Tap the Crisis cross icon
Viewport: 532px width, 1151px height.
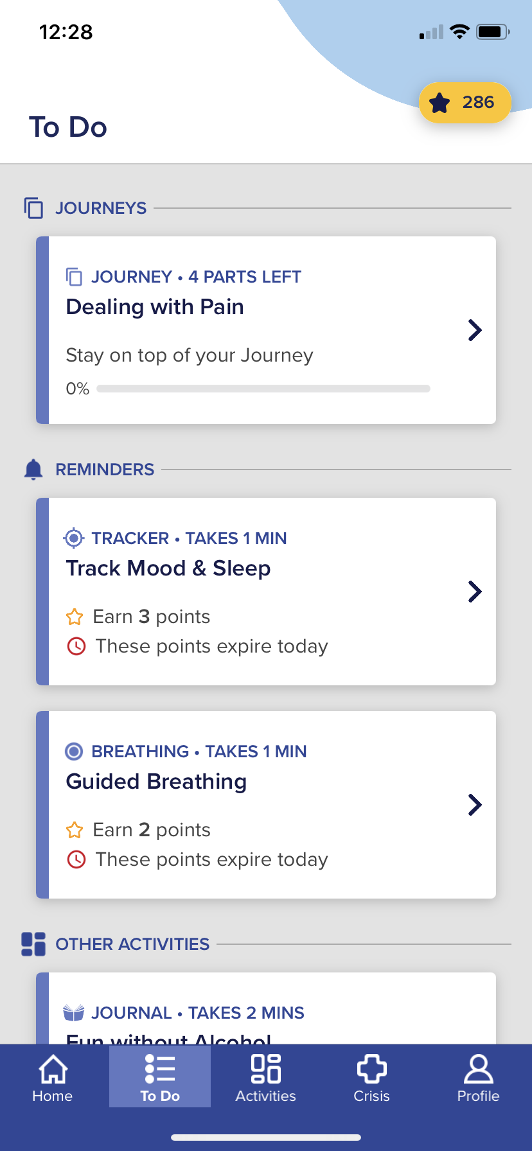(x=371, y=1069)
